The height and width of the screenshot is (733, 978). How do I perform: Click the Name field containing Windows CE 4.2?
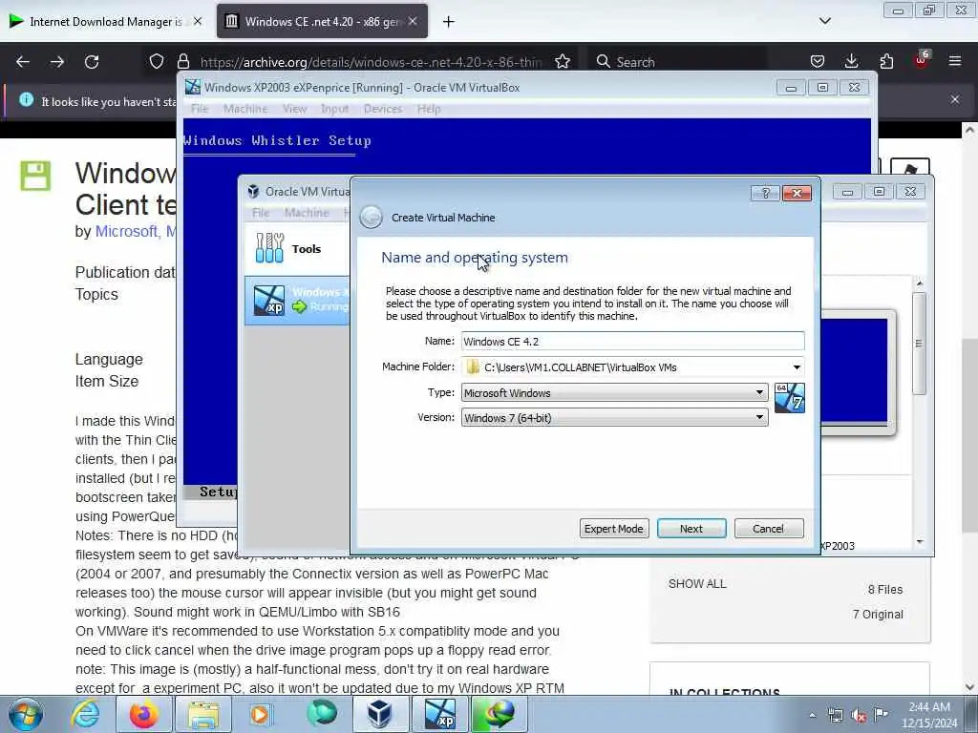(632, 342)
